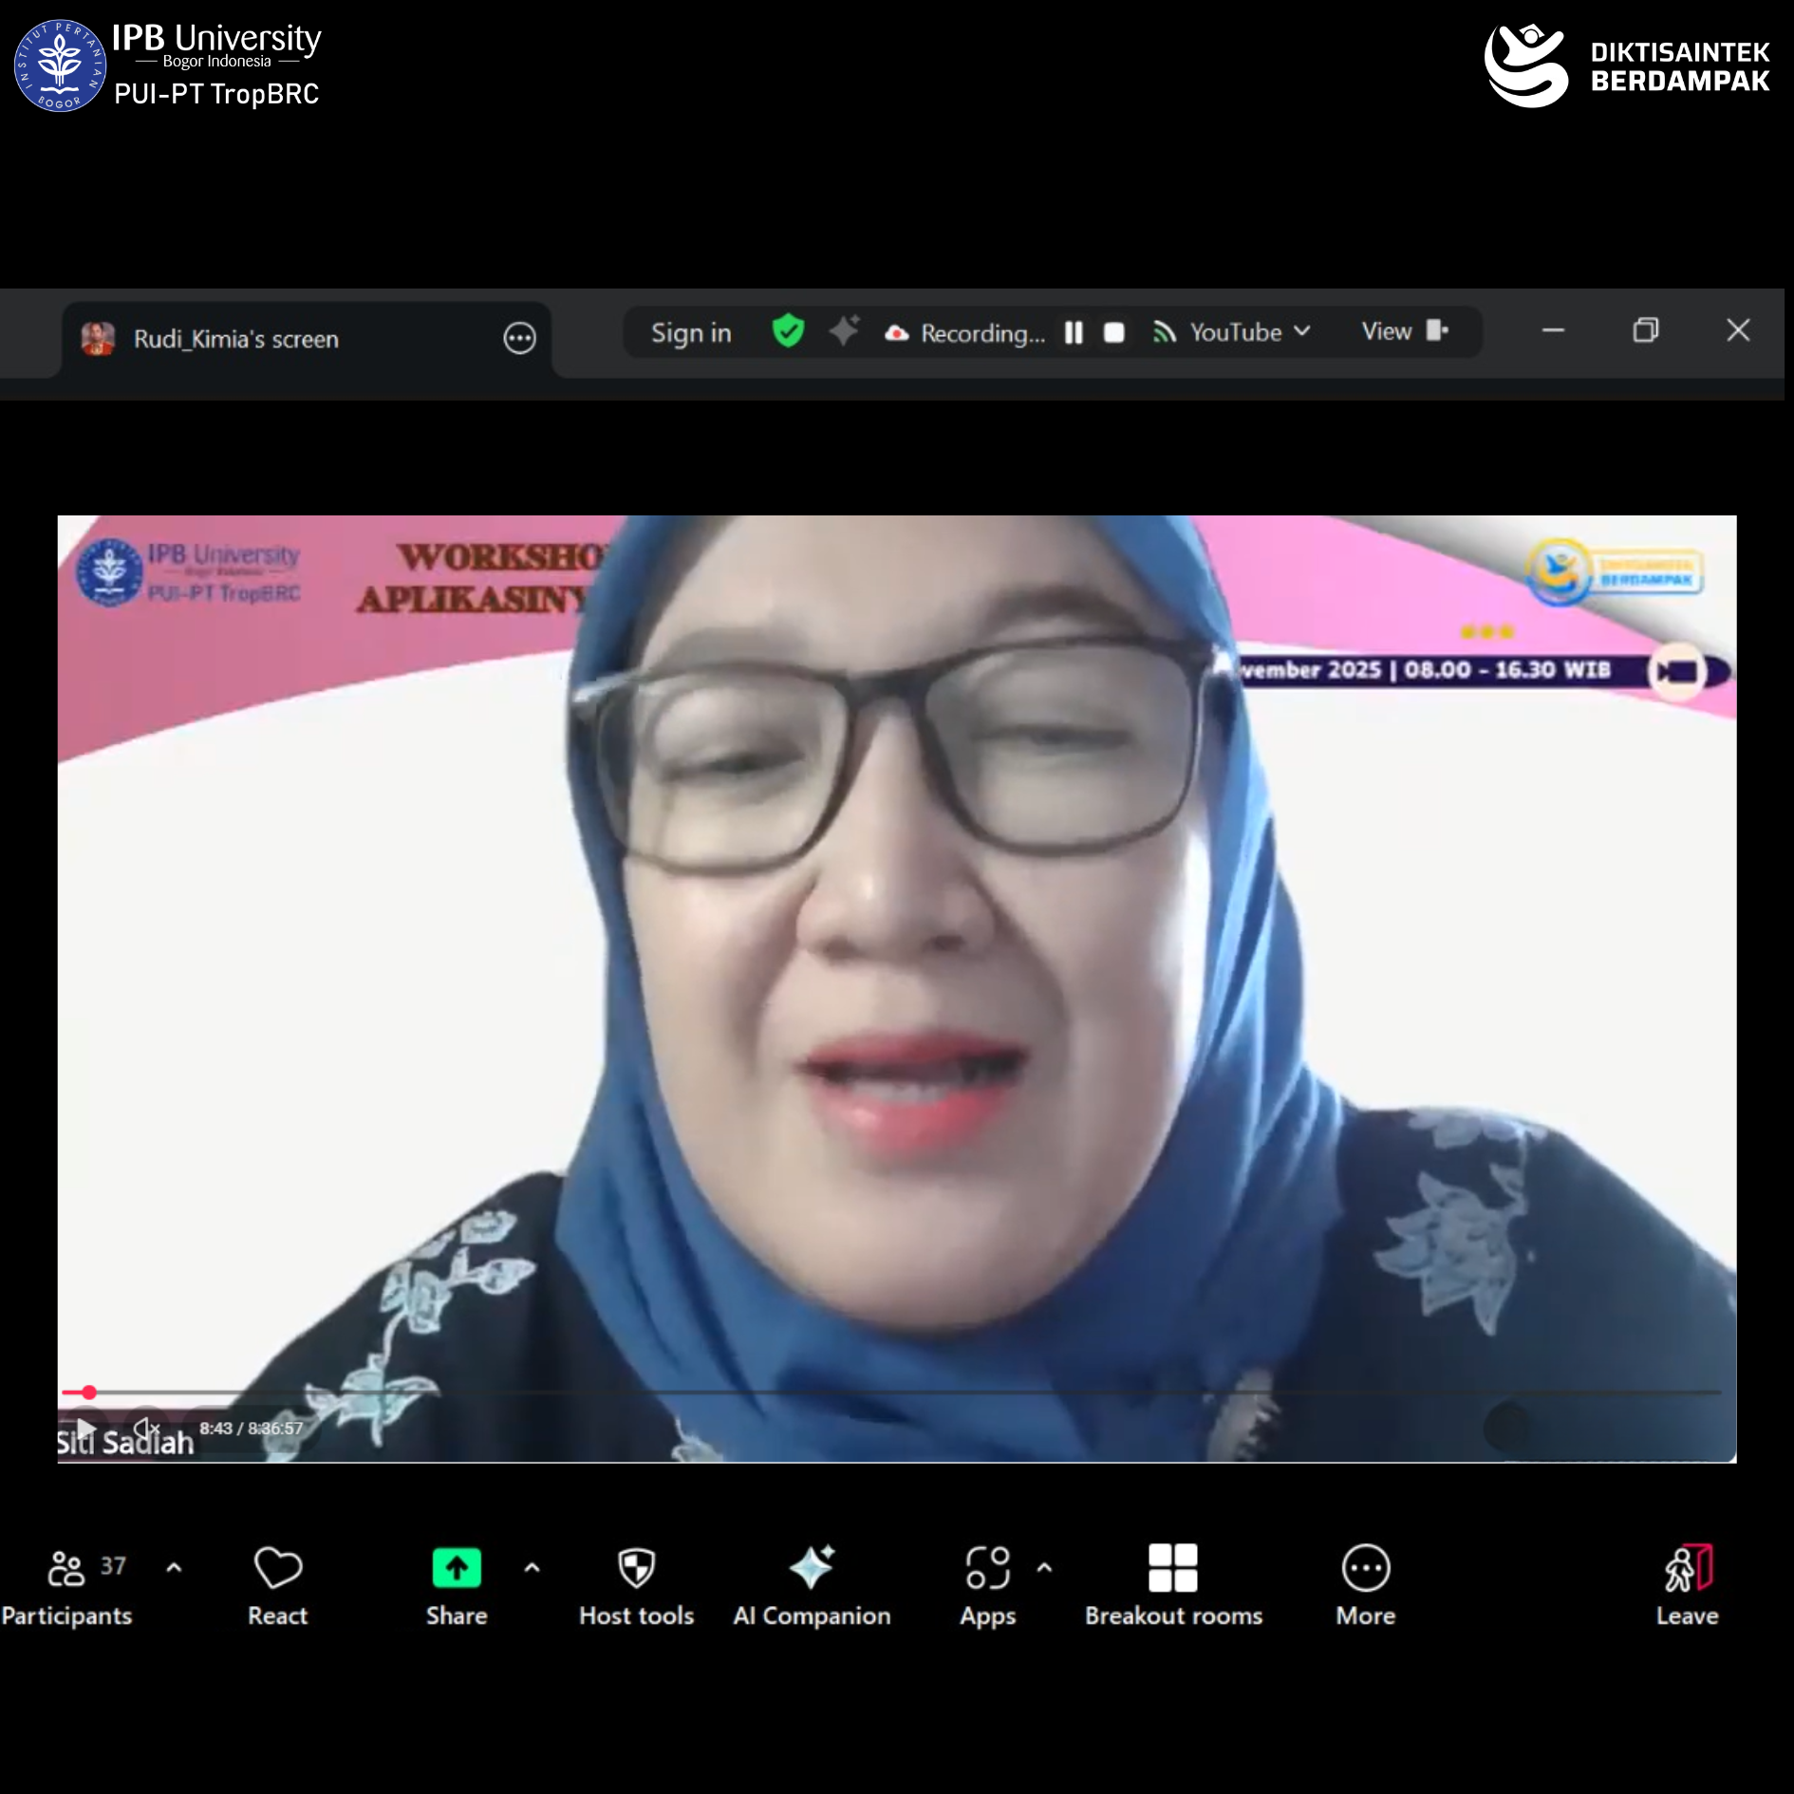The width and height of the screenshot is (1794, 1794).
Task: Open the View layout menu
Action: tap(1404, 331)
